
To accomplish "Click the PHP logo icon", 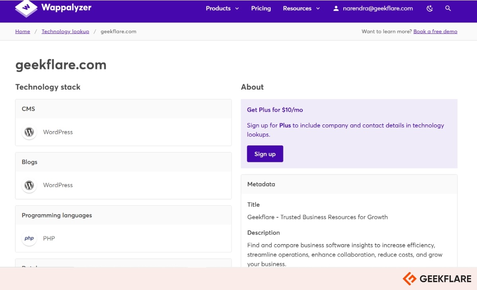I will pyautogui.click(x=29, y=238).
